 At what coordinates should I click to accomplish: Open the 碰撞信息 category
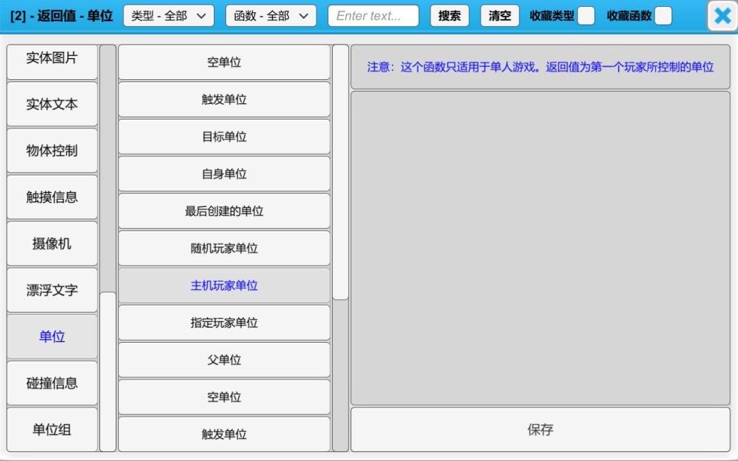click(x=52, y=383)
